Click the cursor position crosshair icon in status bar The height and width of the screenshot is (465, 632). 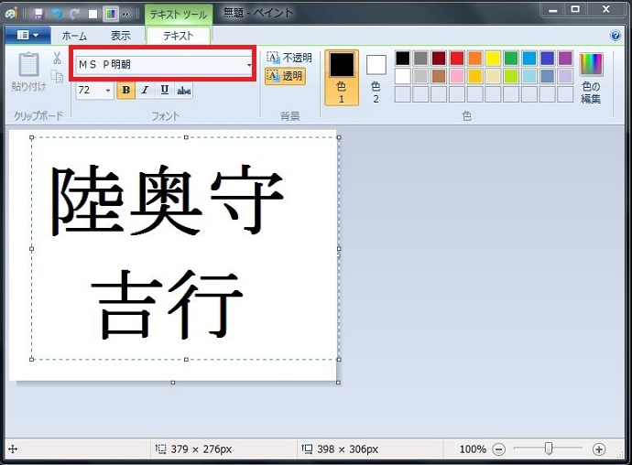13,449
